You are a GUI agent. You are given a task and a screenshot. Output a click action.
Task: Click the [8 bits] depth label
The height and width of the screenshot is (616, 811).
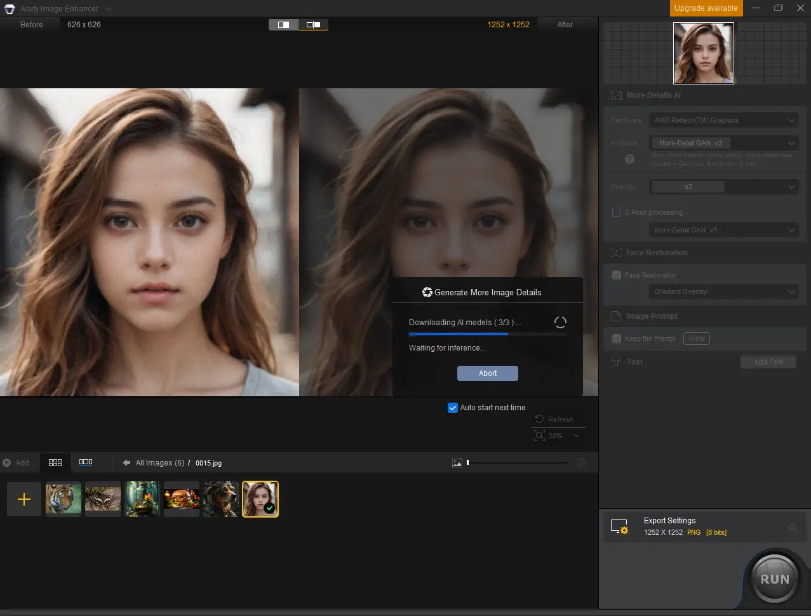[x=716, y=532]
